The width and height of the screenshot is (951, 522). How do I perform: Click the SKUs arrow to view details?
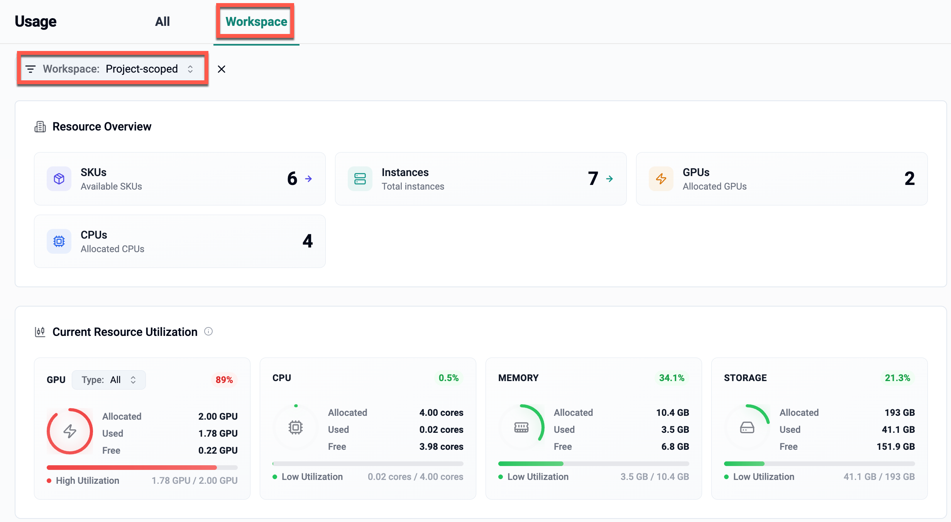(x=308, y=179)
